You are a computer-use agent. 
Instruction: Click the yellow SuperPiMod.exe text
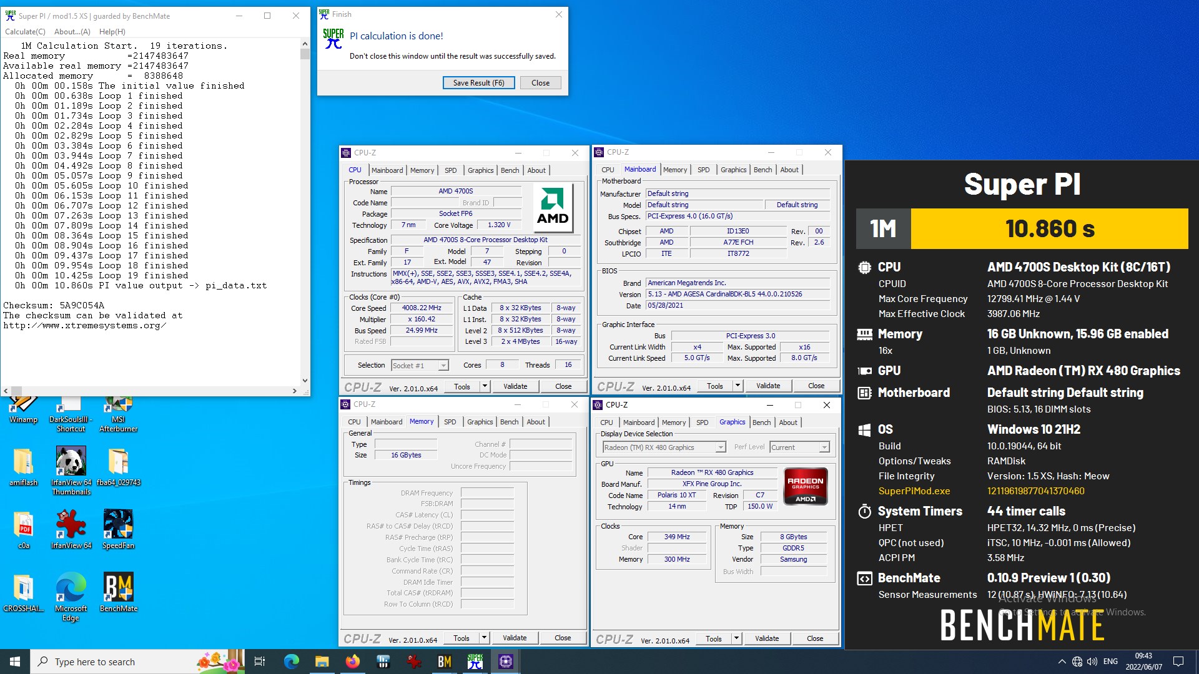(x=914, y=491)
